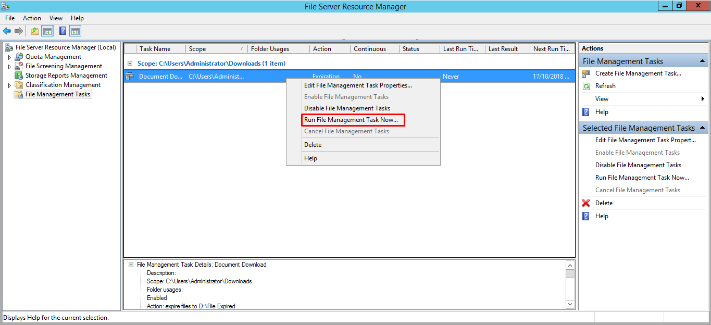Sort by the Task Name column header
Viewport: 711px width, 325px height.
pos(161,49)
